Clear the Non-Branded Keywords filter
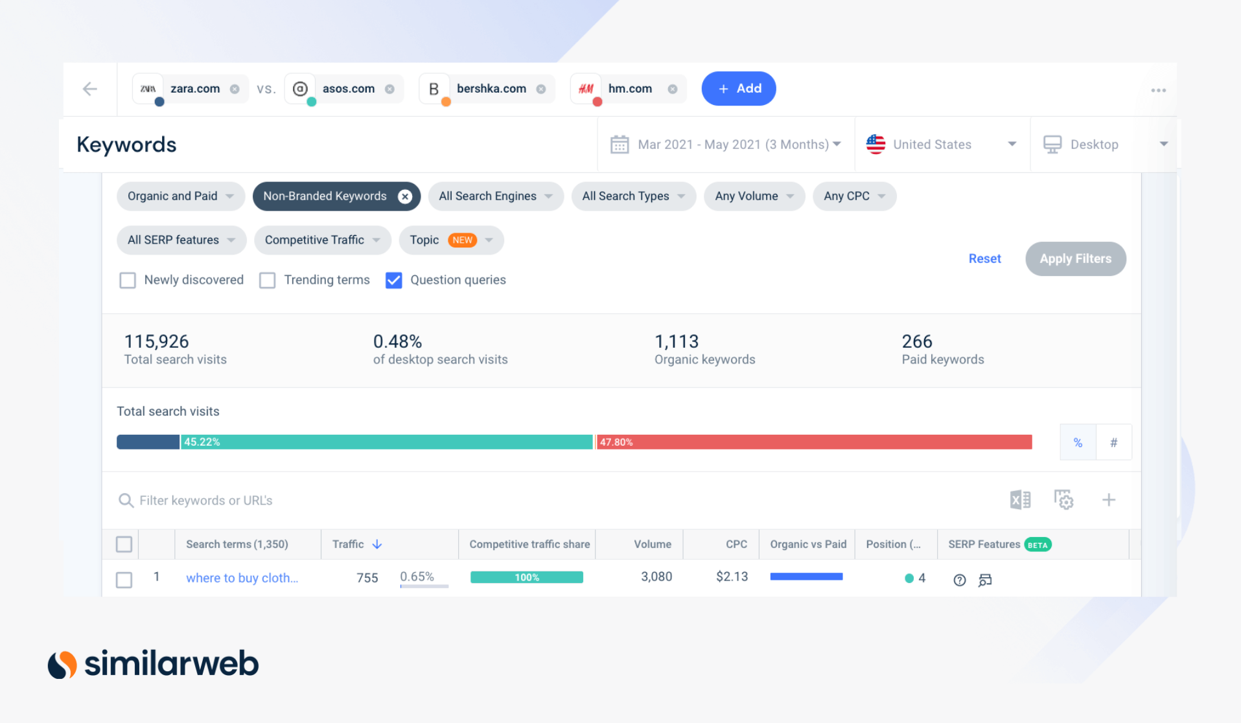The height and width of the screenshot is (723, 1241). coord(405,196)
